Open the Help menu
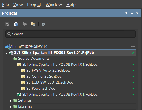142x110 pixels. click(x=71, y=5)
